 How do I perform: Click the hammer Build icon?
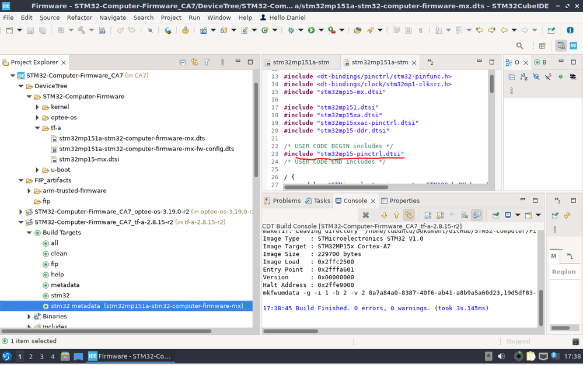[82, 30]
